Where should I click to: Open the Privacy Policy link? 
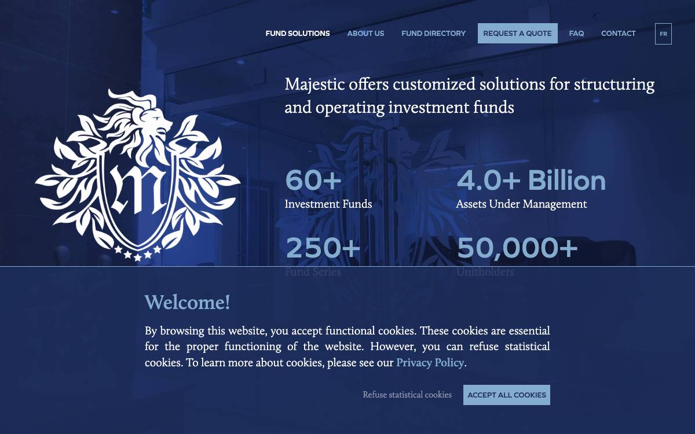point(430,363)
